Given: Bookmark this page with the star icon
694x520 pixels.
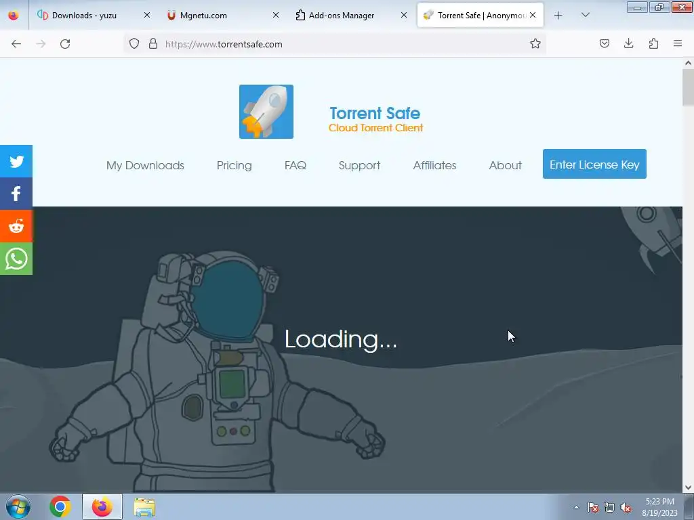Looking at the screenshot, I should pos(535,44).
